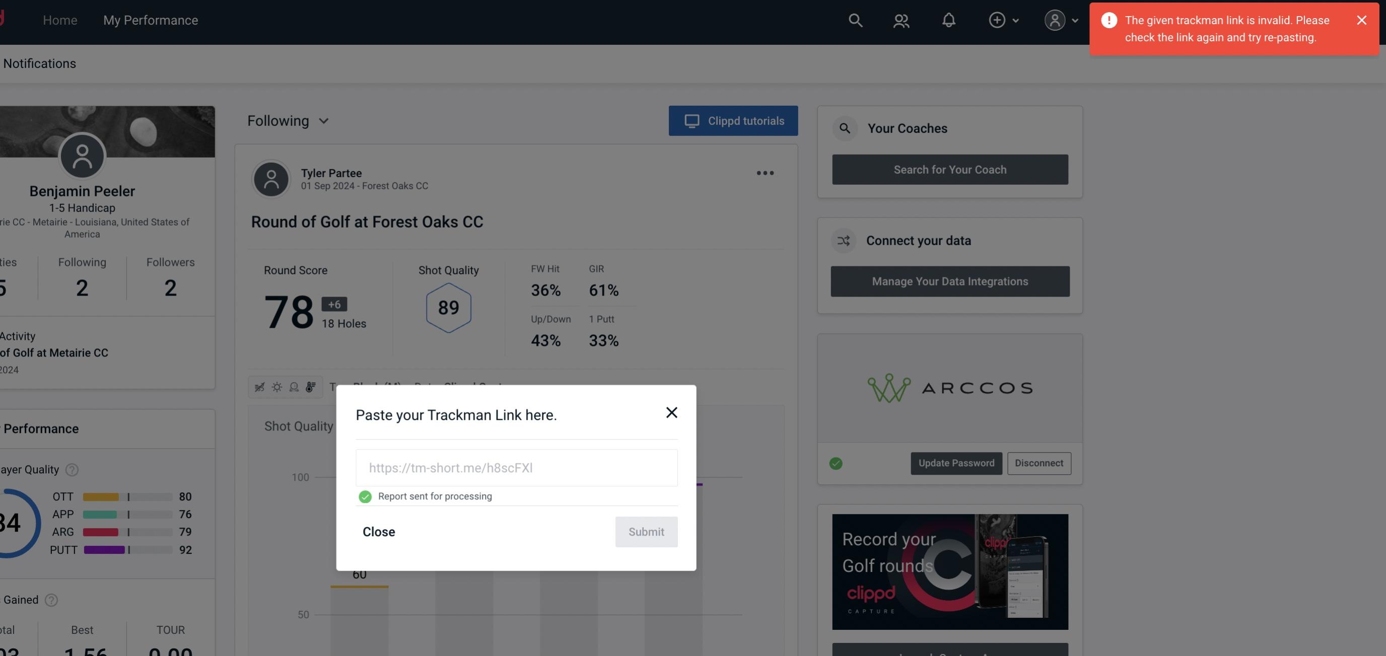Viewport: 1386px width, 656px height.
Task: Click the Disconnect Arccos button
Action: coord(1039,462)
